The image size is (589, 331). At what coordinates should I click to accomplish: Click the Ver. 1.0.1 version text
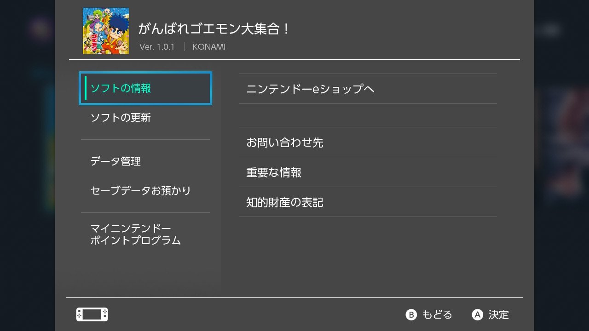pos(157,47)
